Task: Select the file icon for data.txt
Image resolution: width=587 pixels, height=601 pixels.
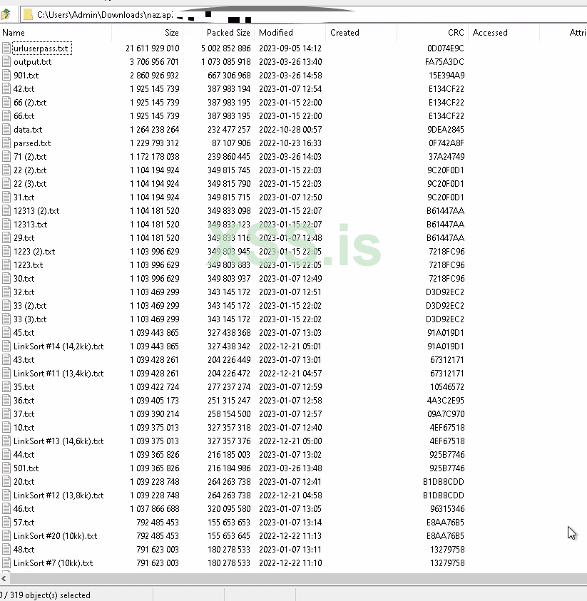Action: (x=6, y=130)
